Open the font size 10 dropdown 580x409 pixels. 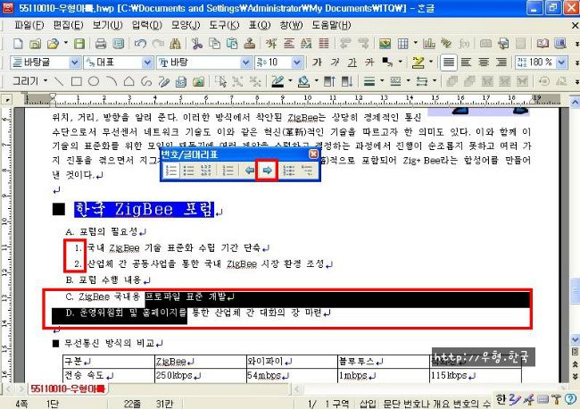pos(297,63)
